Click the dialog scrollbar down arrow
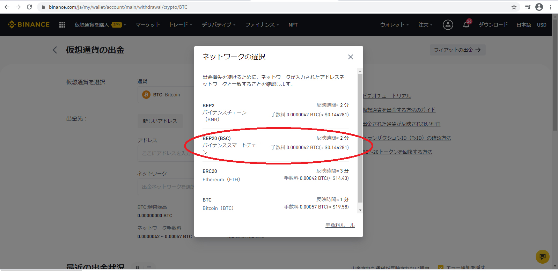Screen dimensions: 558x271 coord(360,210)
